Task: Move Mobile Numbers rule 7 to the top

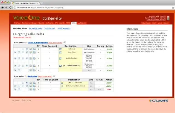Action: tap(15, 58)
